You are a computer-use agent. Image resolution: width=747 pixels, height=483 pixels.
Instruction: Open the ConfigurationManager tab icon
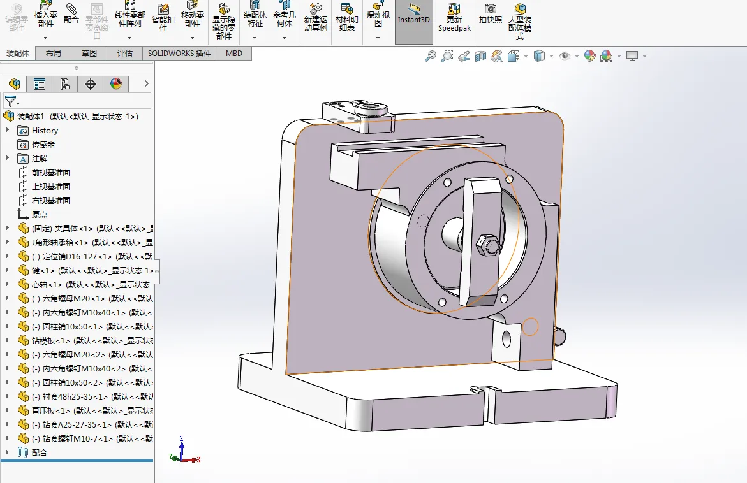[65, 84]
